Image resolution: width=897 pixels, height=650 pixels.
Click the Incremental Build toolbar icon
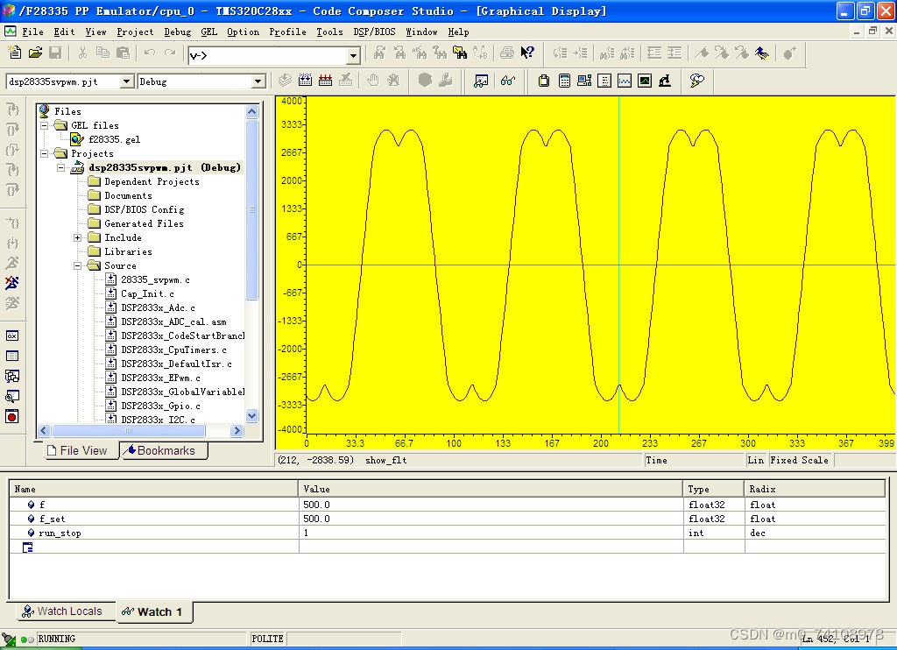[305, 81]
